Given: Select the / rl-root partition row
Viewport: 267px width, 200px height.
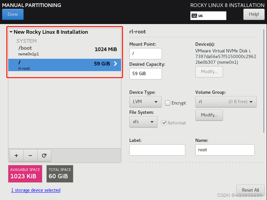Looking at the screenshot, I should pyautogui.click(x=65, y=65).
